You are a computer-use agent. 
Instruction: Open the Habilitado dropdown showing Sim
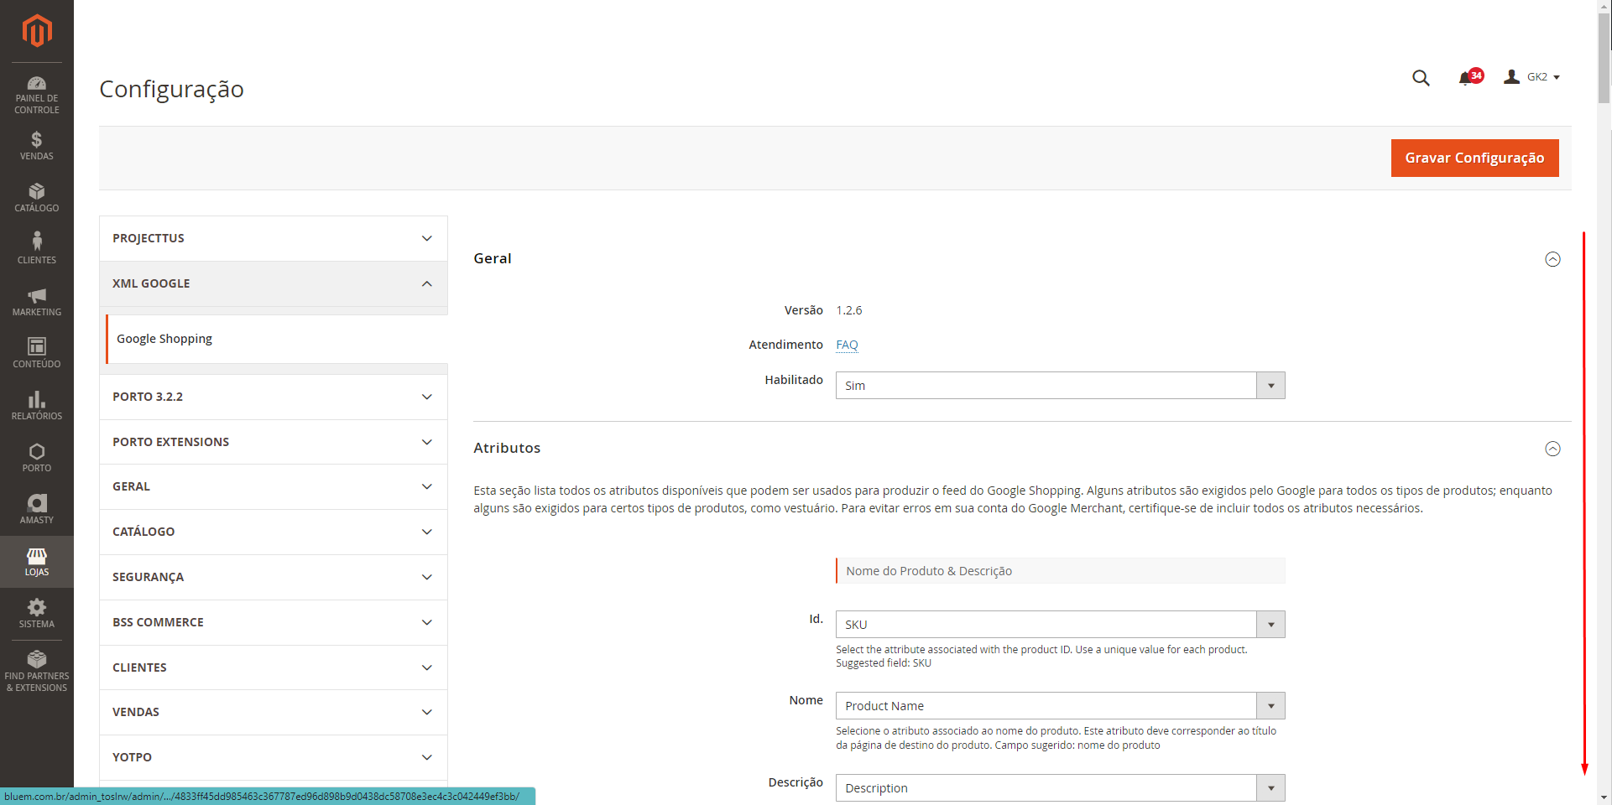(x=1060, y=386)
